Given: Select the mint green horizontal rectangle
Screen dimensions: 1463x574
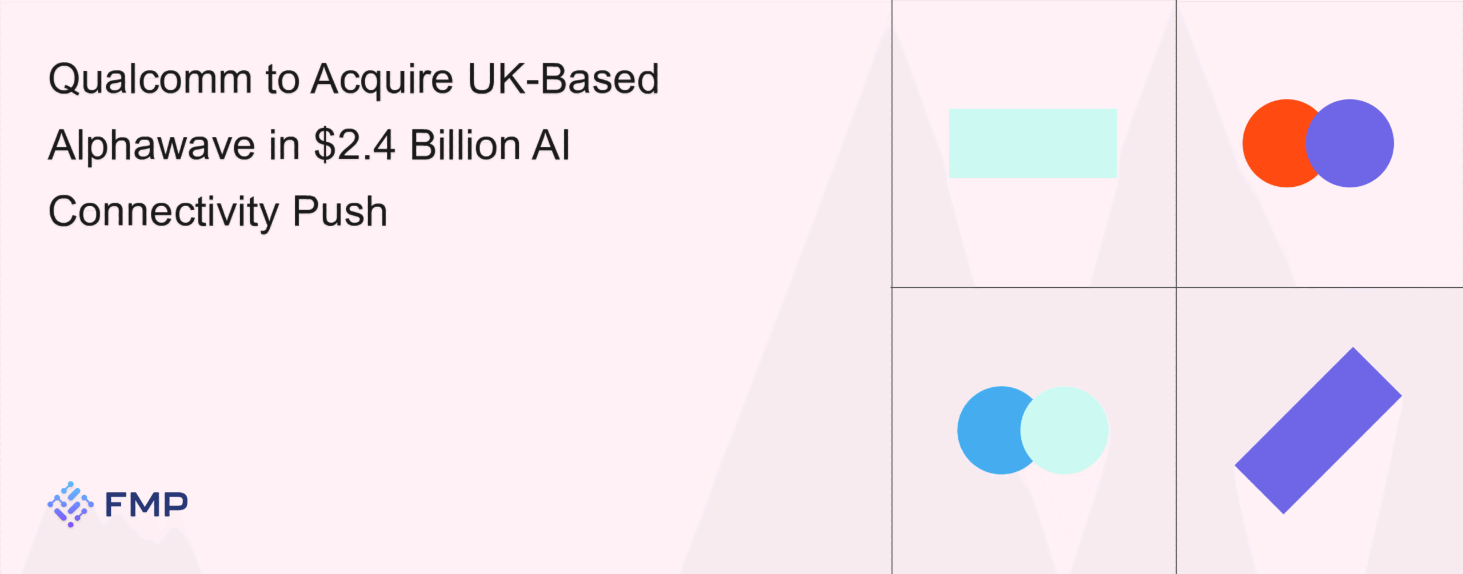Looking at the screenshot, I should tap(1033, 143).
